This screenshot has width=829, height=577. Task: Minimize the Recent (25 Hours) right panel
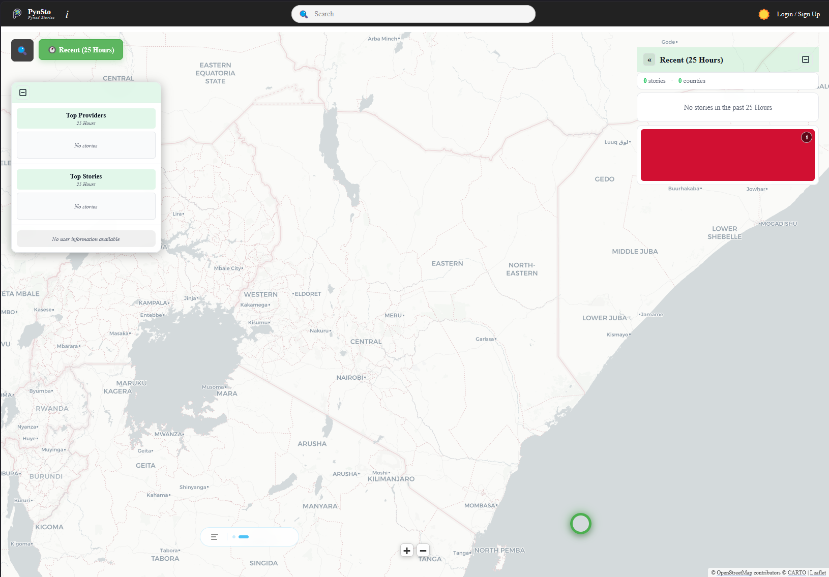coord(806,59)
